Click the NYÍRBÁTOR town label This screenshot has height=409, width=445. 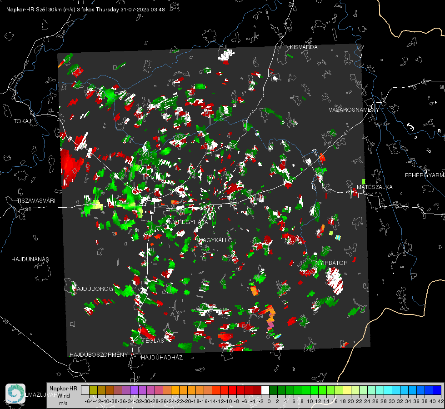click(331, 263)
